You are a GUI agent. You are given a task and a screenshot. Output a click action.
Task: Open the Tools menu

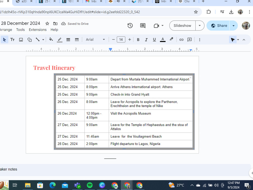pos(20,30)
